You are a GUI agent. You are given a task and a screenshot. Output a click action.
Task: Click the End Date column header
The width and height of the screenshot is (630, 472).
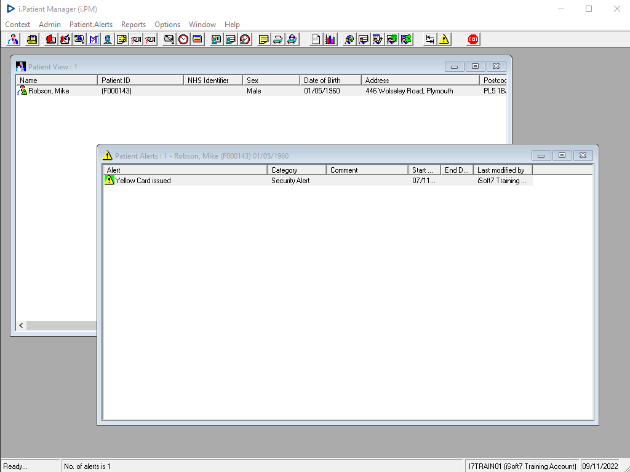(457, 170)
